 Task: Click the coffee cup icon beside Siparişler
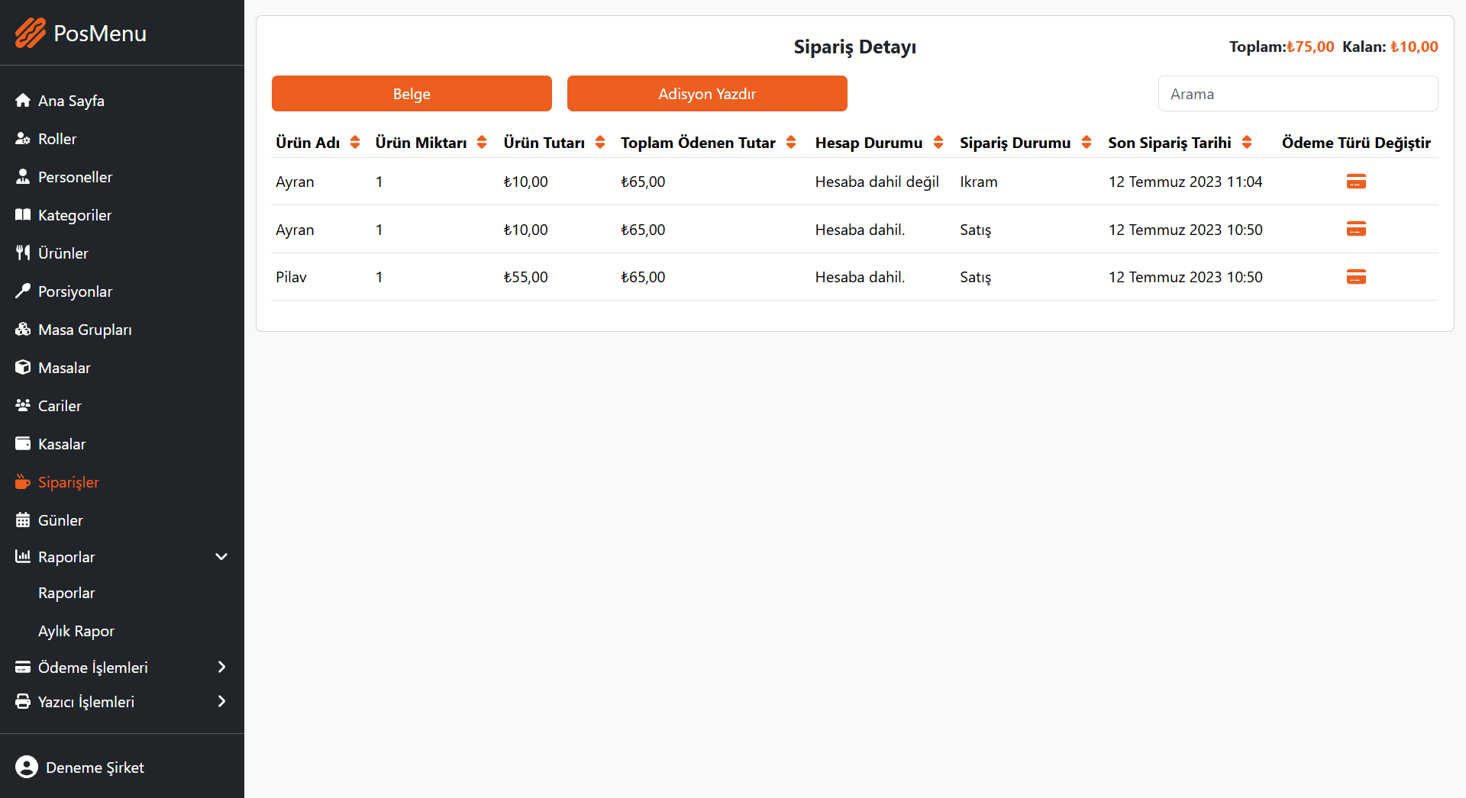coord(23,482)
